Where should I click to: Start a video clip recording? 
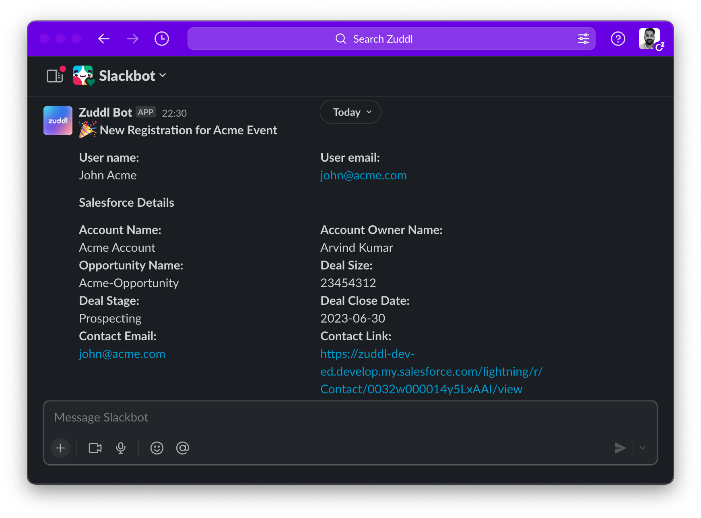click(x=95, y=448)
